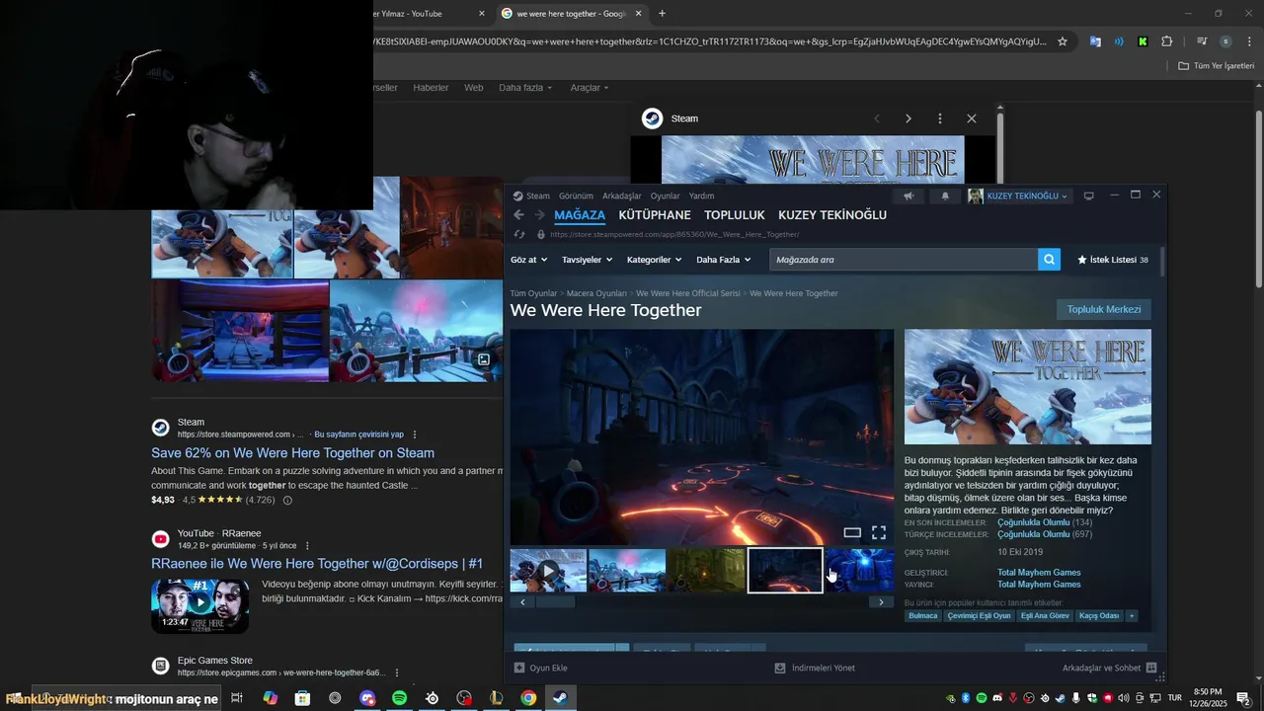
Task: Open Google Translate icon in address bar
Action: 1095,41
